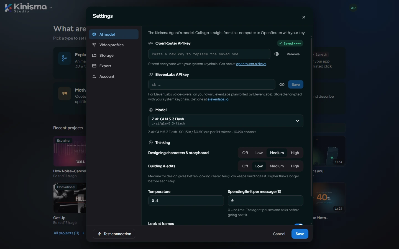The height and width of the screenshot is (249, 399).
Task: Set Building & edits thinking to High
Action: tap(295, 166)
